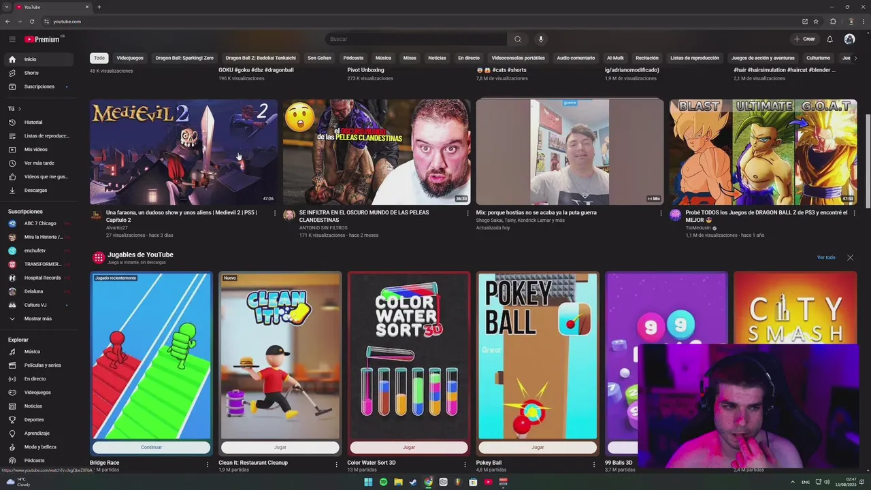Select the Todo filter chip

99,58
